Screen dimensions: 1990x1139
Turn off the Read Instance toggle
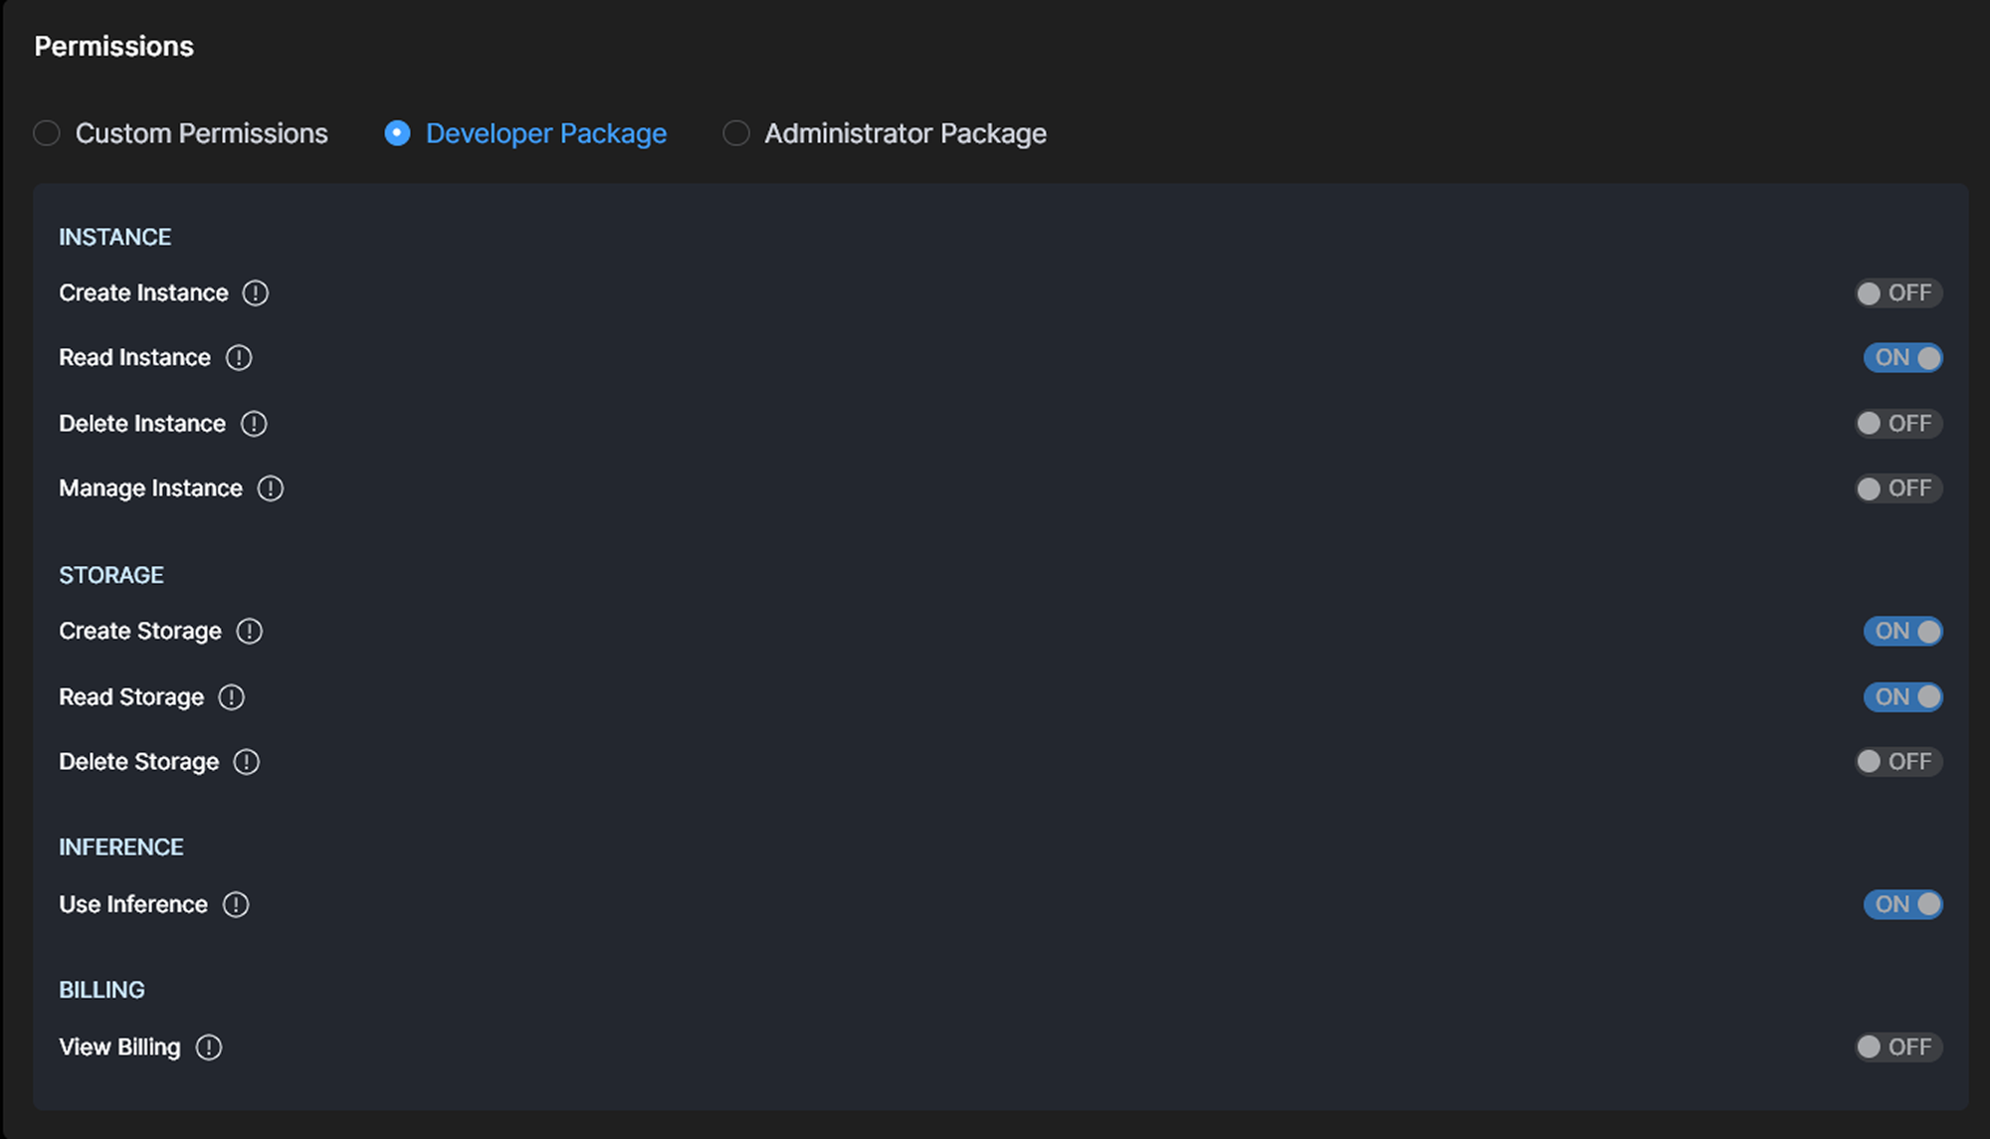(x=1902, y=358)
